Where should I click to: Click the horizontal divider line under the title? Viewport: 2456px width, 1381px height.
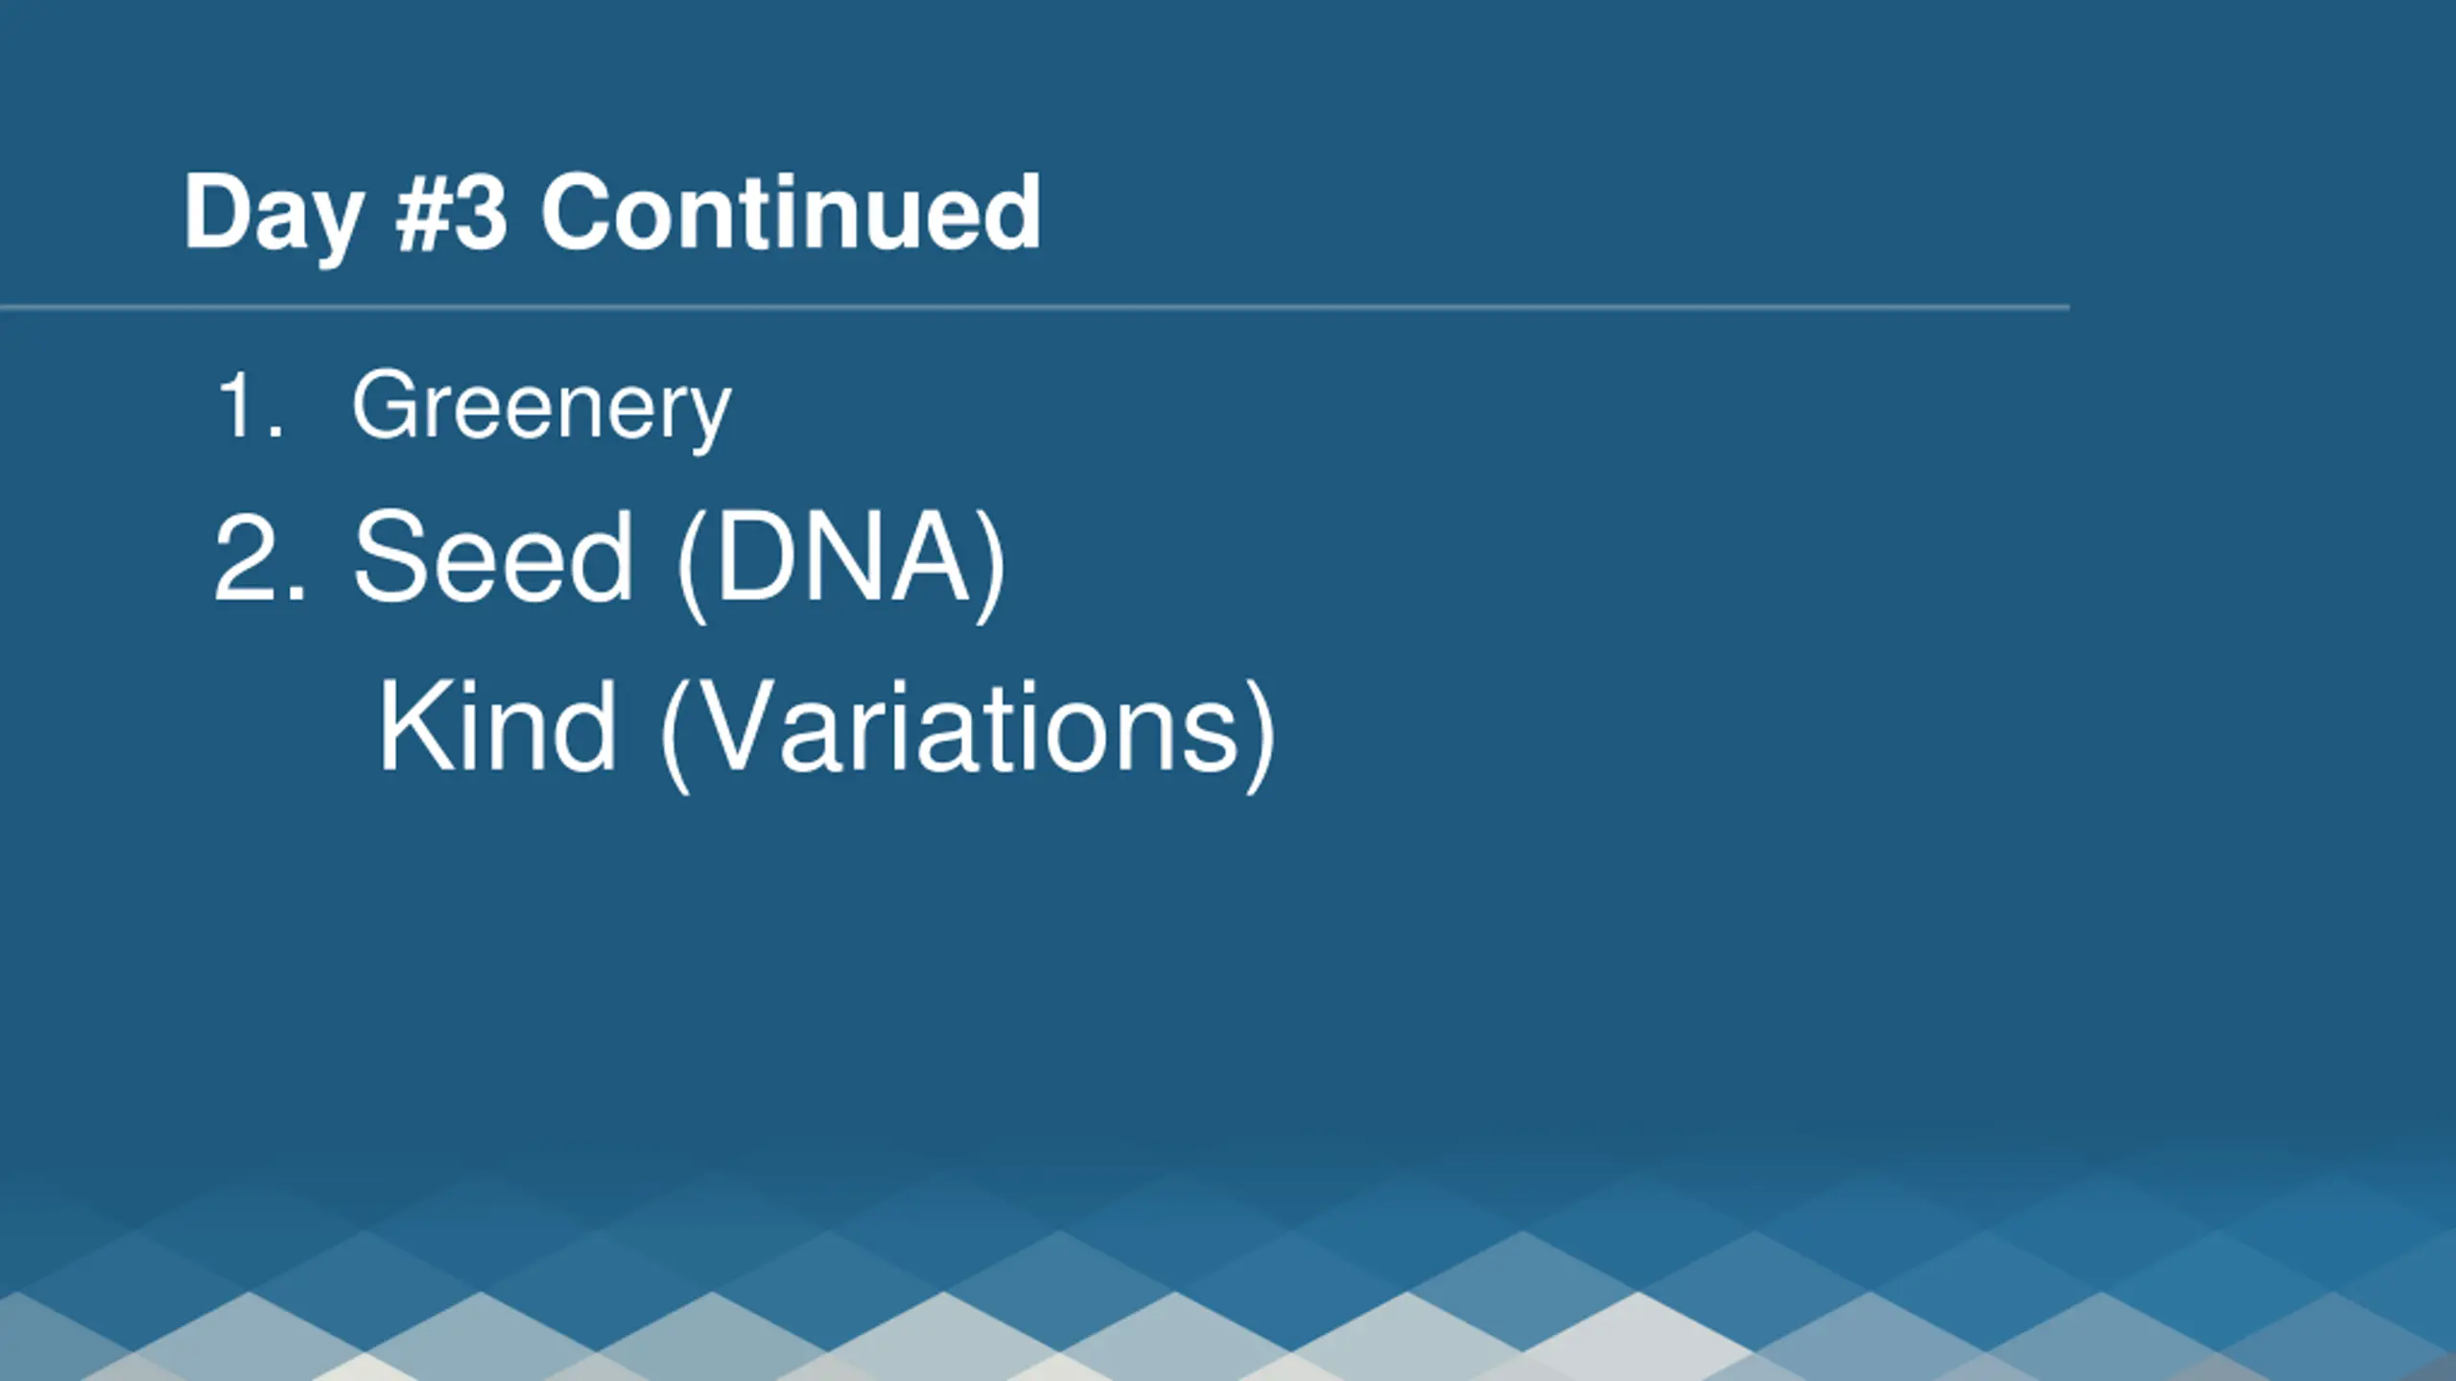click(1034, 308)
